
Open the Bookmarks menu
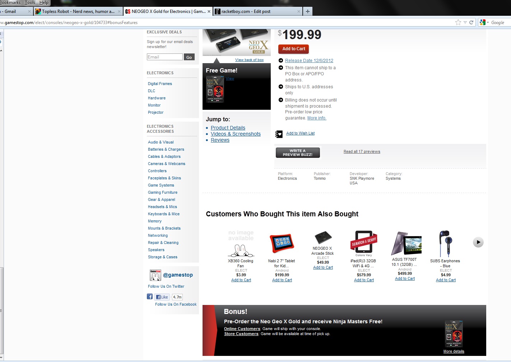click(10, 3)
